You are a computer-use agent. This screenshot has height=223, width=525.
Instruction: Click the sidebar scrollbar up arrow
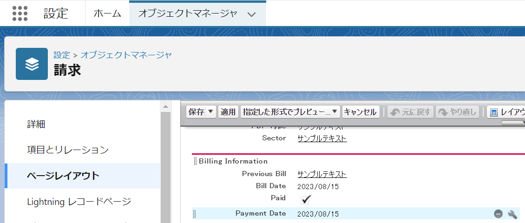165,107
